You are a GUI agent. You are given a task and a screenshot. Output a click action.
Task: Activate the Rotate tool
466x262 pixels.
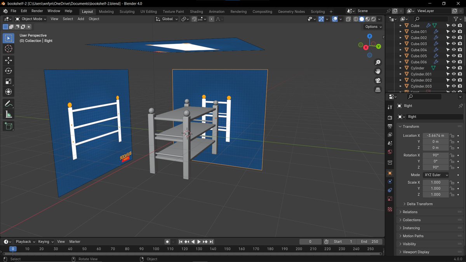coord(9,71)
